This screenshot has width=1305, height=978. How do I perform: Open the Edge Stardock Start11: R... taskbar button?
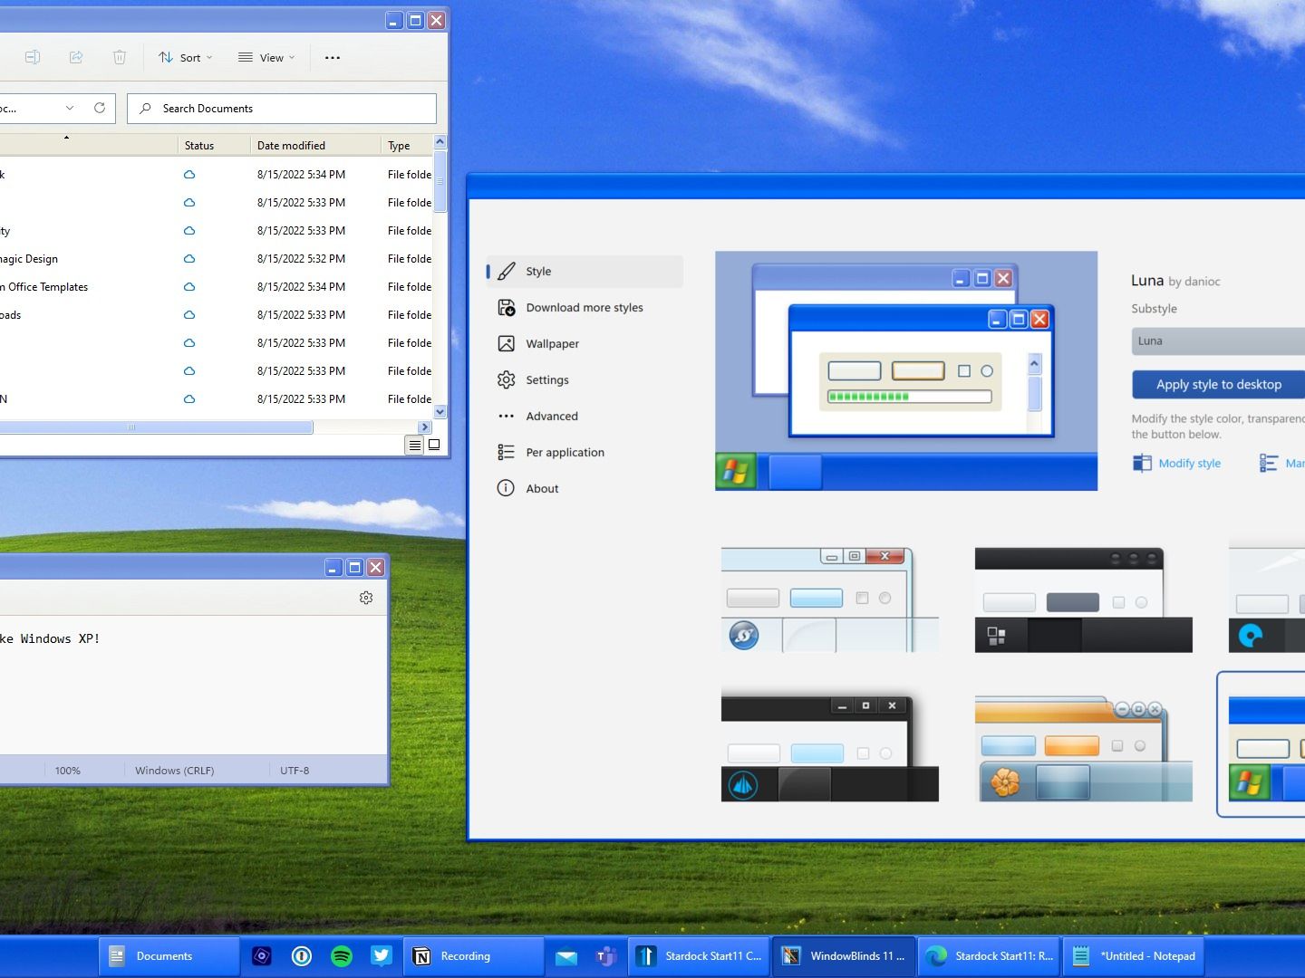[x=989, y=956]
